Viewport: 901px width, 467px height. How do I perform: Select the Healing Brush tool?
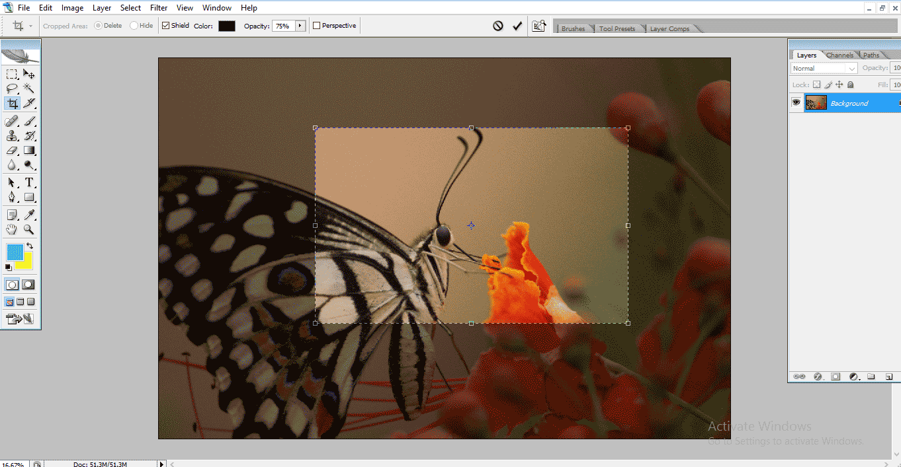(x=12, y=122)
